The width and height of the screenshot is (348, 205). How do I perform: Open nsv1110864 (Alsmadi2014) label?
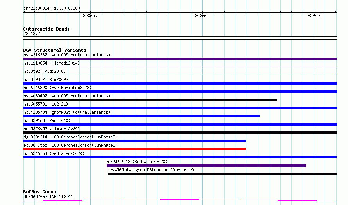coord(52,63)
